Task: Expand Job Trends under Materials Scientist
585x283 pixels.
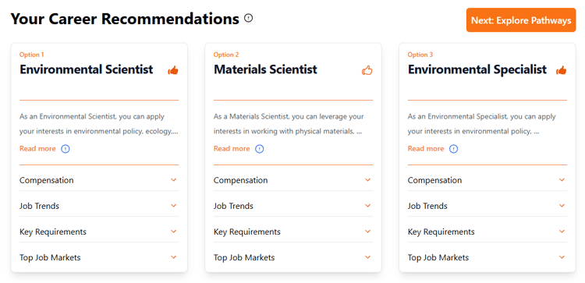Action: point(292,206)
